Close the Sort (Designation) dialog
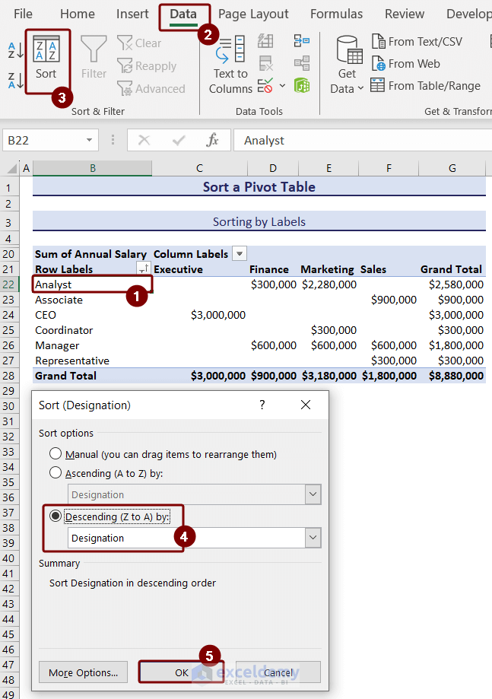Viewport: 492px width, 699px height. [x=306, y=405]
